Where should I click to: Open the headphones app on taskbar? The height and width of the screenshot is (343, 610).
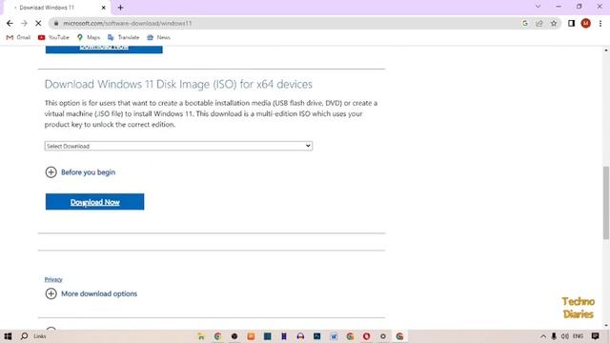[300, 336]
